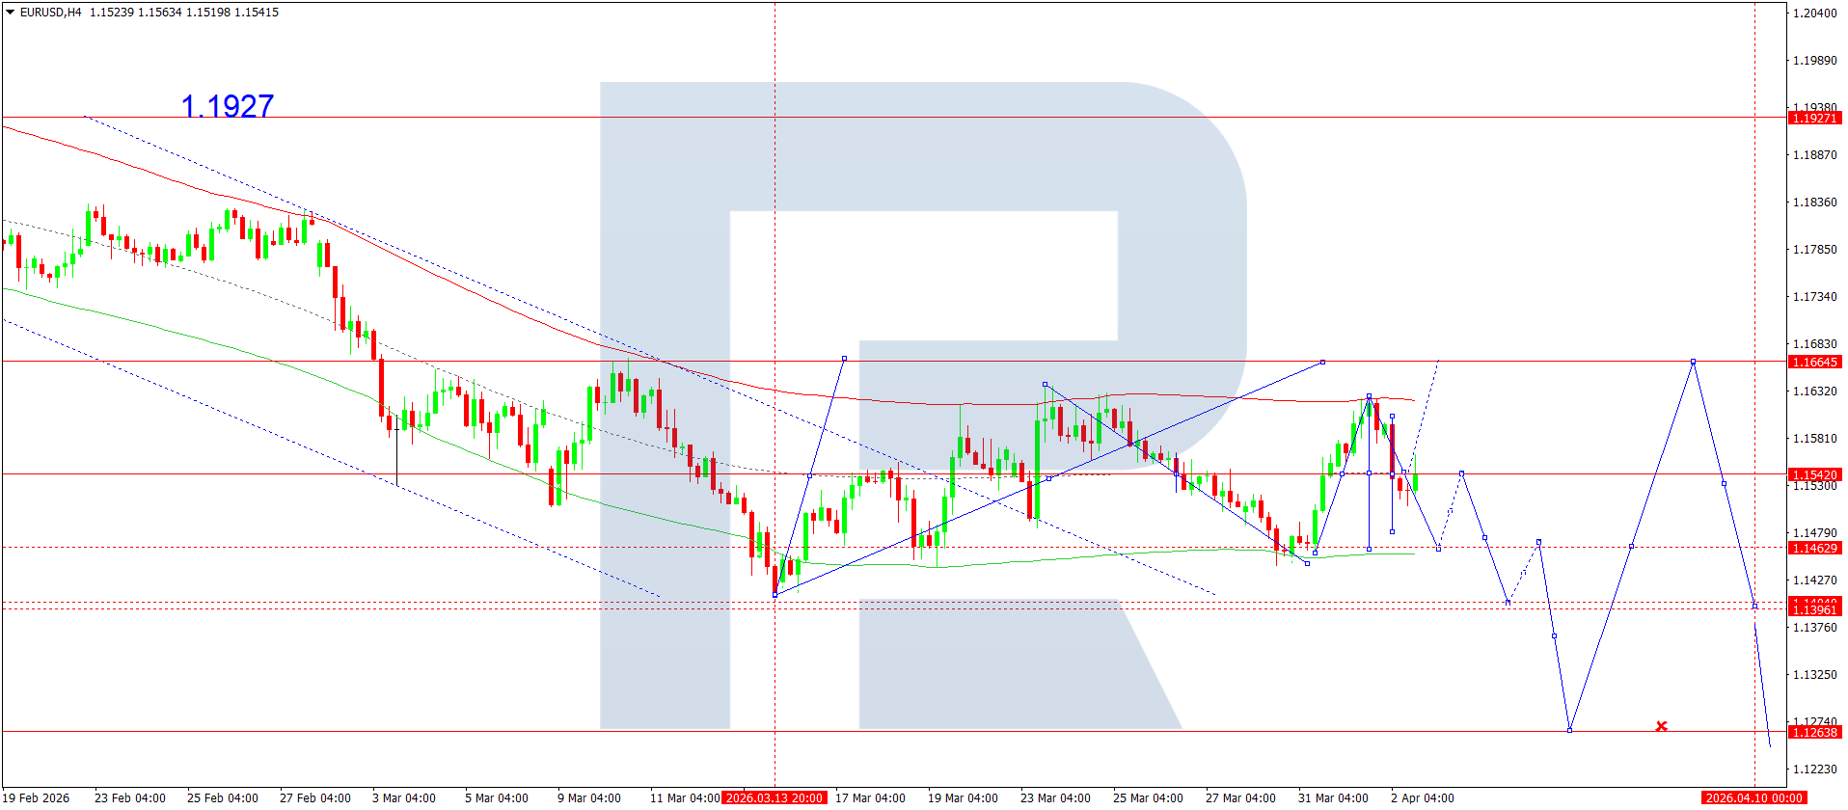Image resolution: width=1848 pixels, height=810 pixels.
Task: Click the 1.20400 price scale label
Action: [1814, 13]
